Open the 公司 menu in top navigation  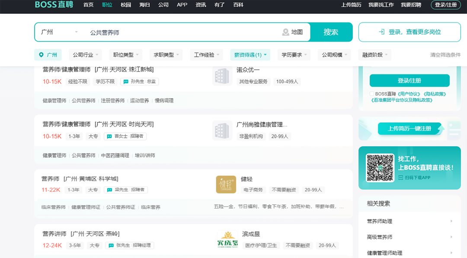(163, 5)
